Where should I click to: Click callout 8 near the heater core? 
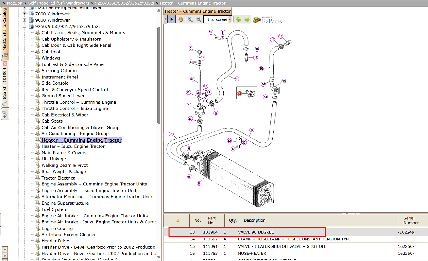[x=199, y=183]
